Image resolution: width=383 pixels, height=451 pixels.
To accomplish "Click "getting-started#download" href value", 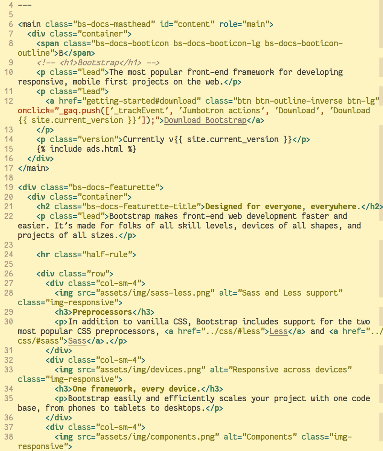I will [x=141, y=101].
